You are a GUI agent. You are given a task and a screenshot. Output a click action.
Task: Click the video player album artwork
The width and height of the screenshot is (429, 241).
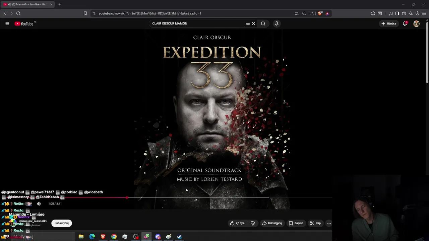click(x=212, y=119)
